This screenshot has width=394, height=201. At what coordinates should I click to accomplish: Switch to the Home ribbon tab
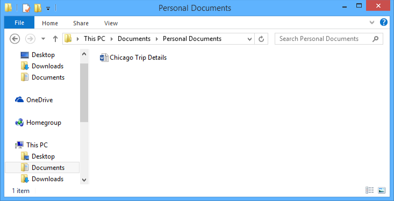50,23
